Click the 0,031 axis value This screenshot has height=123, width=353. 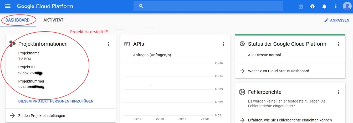pos(219,115)
